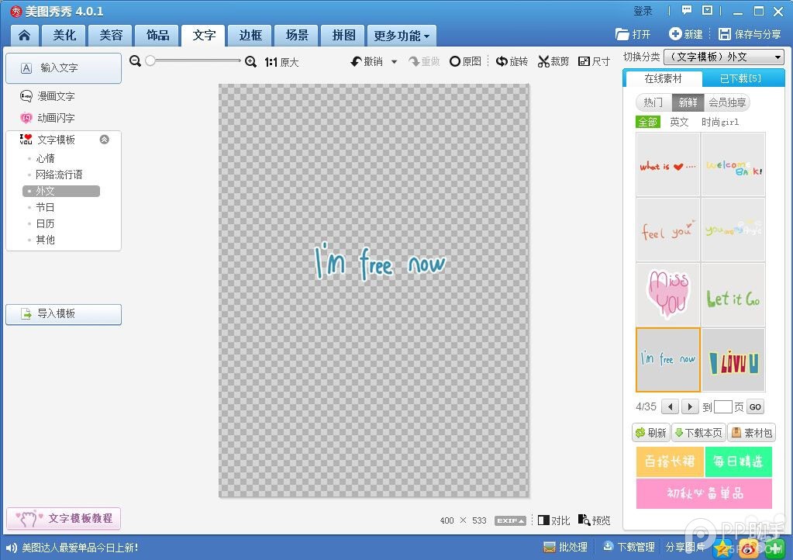Select the 会员独享 filter option
The height and width of the screenshot is (560, 793).
727,102
